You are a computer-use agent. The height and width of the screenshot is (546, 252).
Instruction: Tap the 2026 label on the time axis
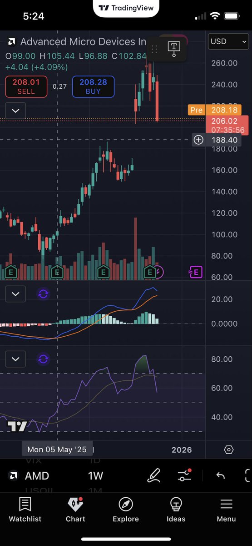[x=182, y=450]
